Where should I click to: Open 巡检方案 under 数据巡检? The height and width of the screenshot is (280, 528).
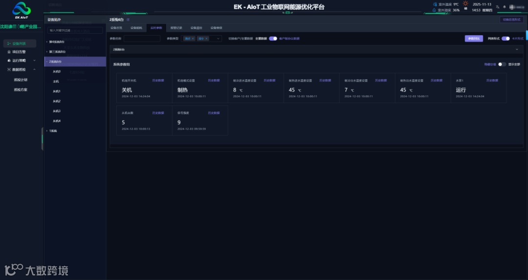(x=20, y=90)
